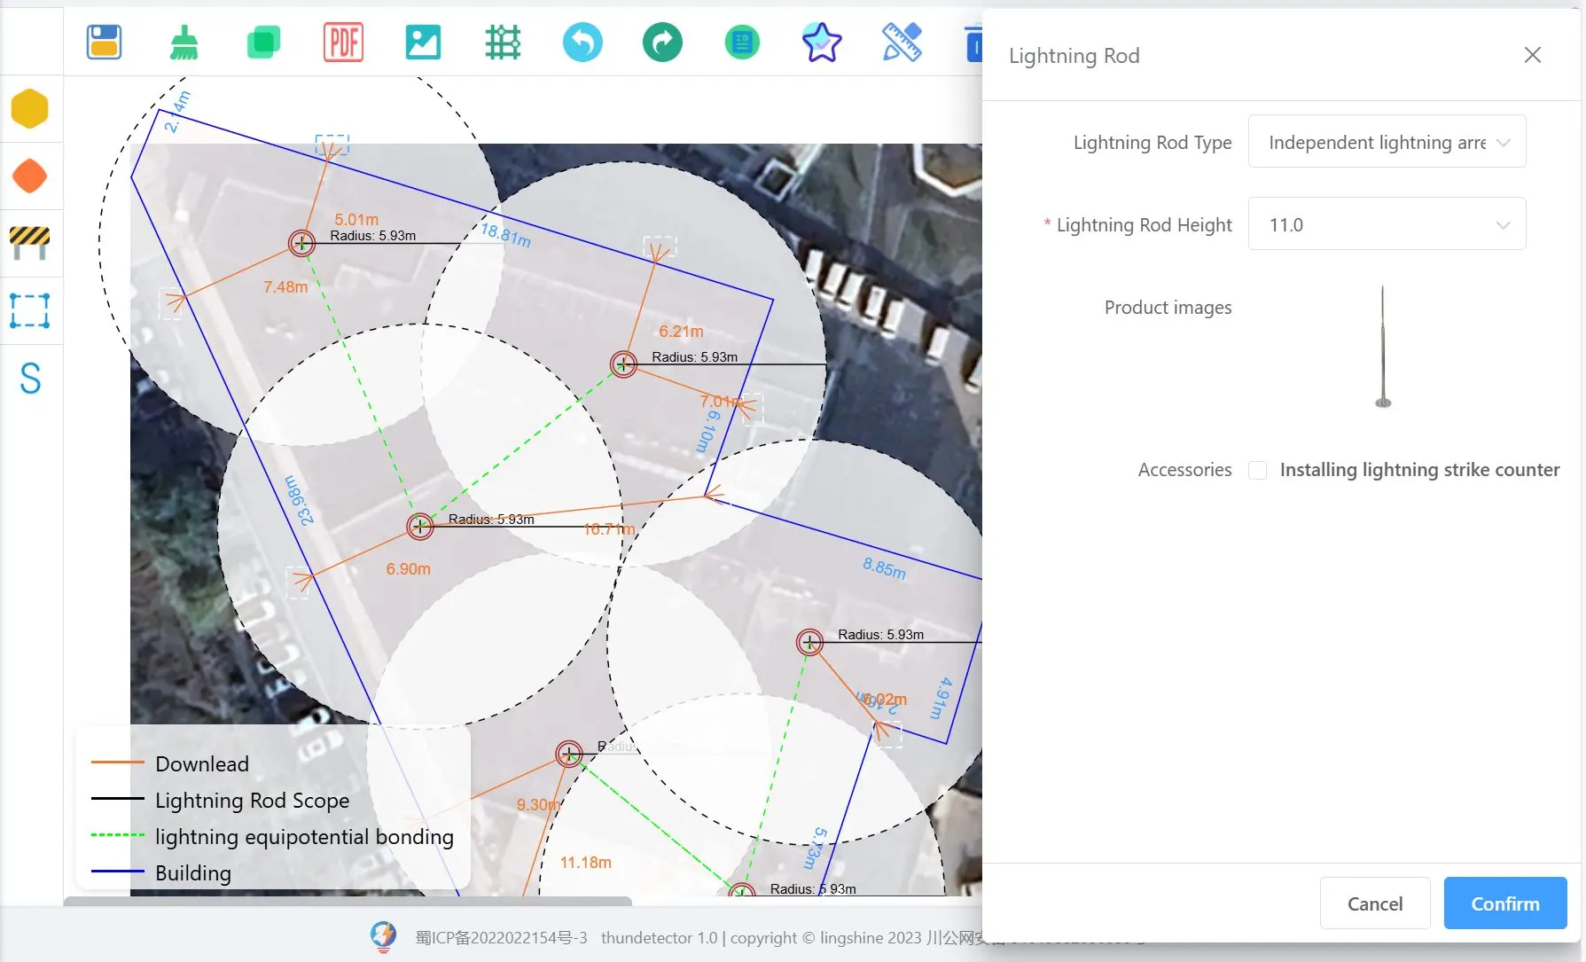This screenshot has width=1586, height=962.
Task: Click the Cancel button
Action: tap(1374, 903)
